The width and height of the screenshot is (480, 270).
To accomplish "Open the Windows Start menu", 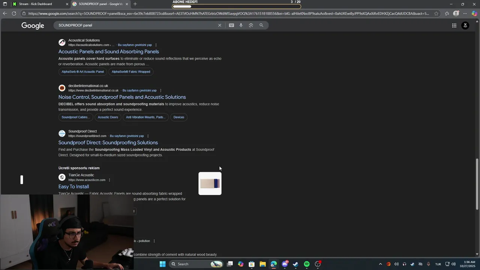I will click(162, 264).
